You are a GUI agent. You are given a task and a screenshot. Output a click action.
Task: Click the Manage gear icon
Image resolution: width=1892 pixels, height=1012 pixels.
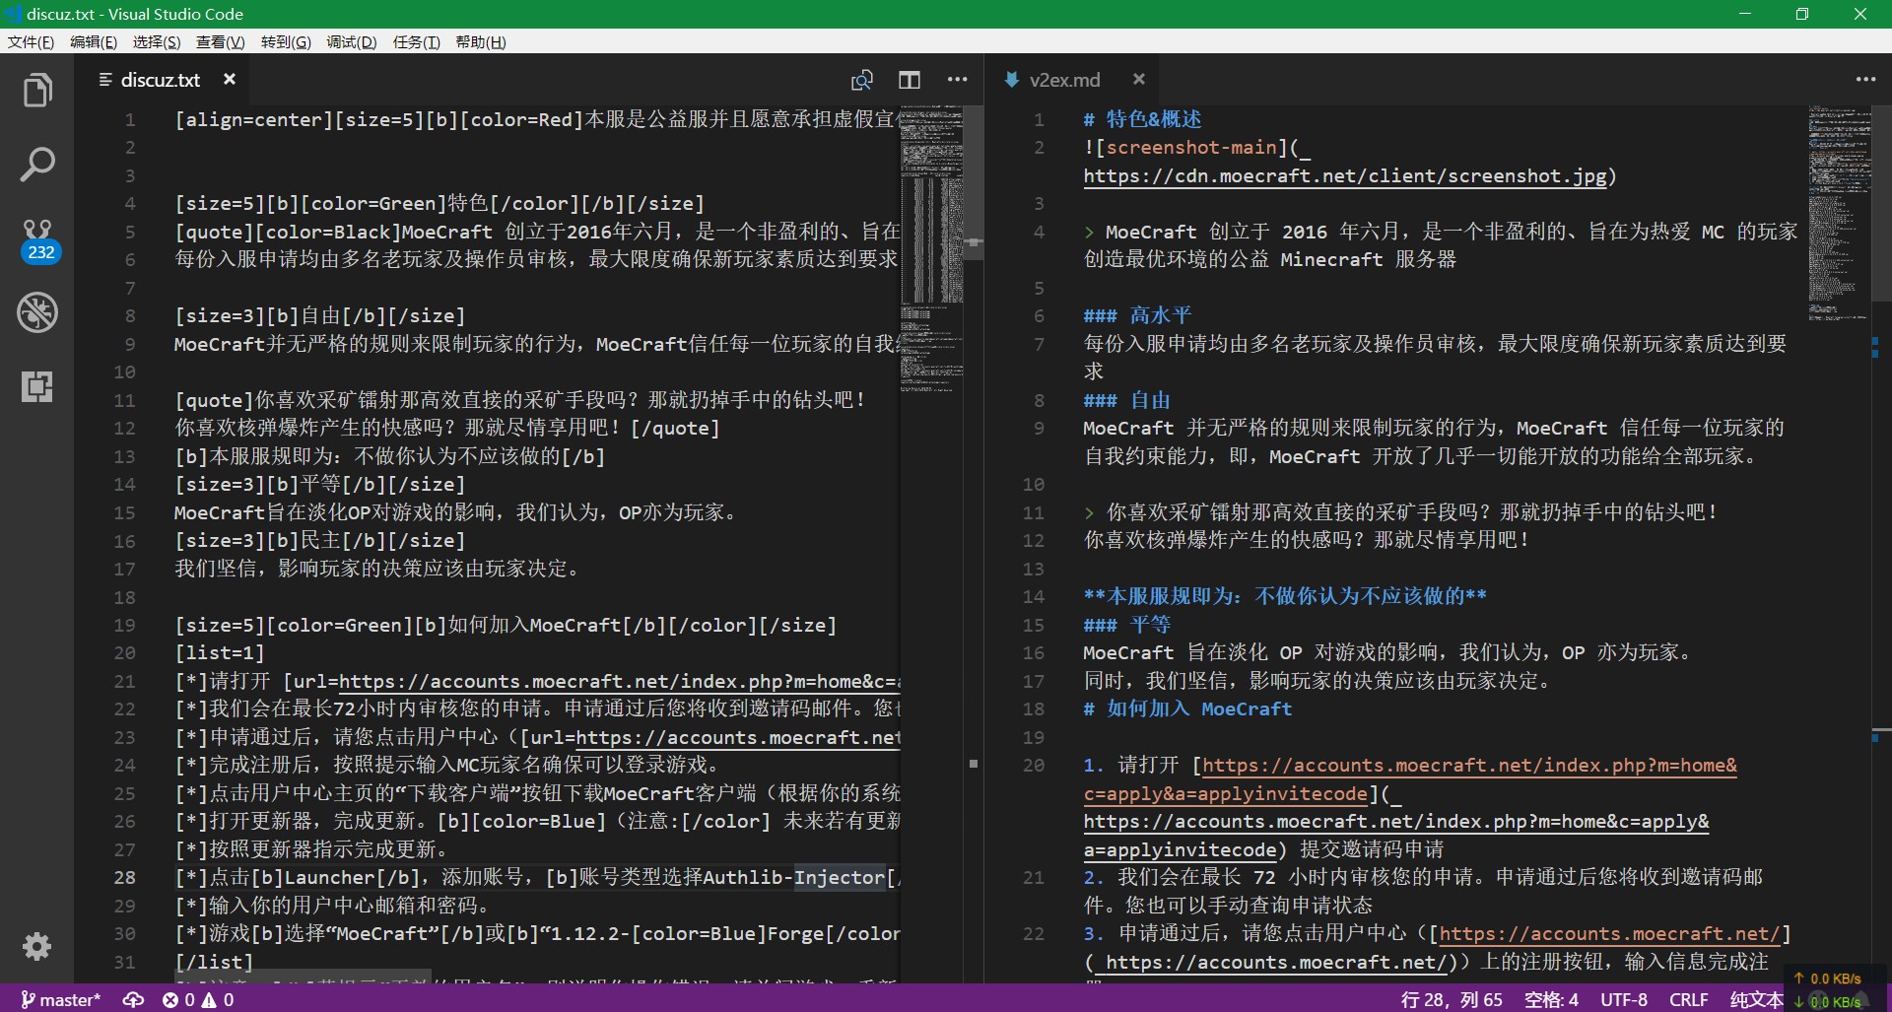(37, 946)
